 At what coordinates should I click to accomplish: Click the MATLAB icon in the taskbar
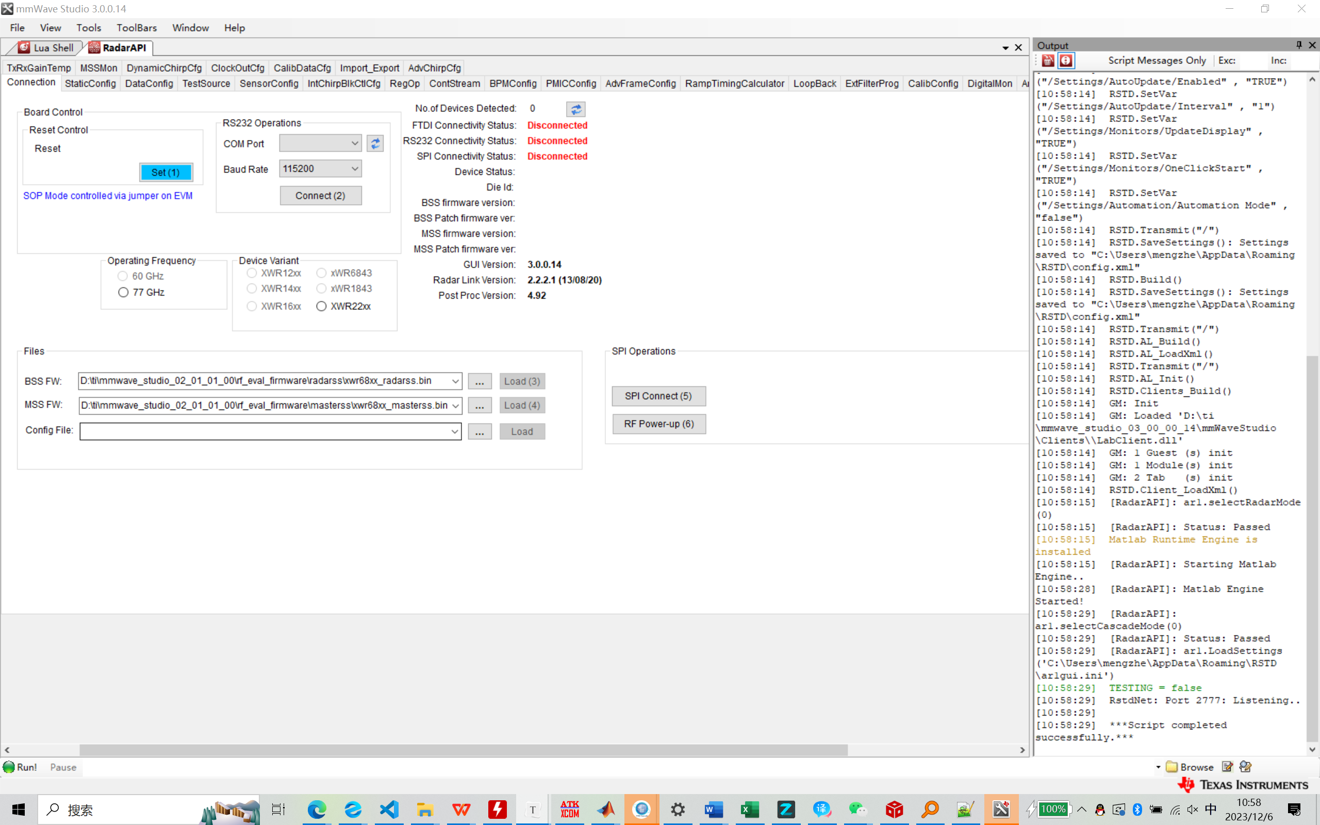[x=605, y=809]
